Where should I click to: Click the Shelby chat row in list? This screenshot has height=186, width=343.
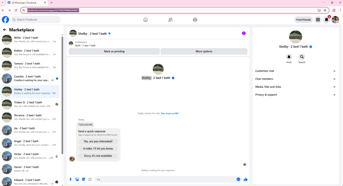(x=30, y=91)
